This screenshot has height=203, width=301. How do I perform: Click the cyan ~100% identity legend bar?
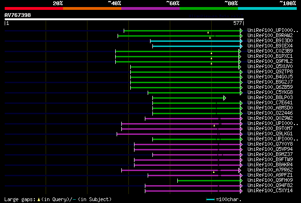(268, 8)
